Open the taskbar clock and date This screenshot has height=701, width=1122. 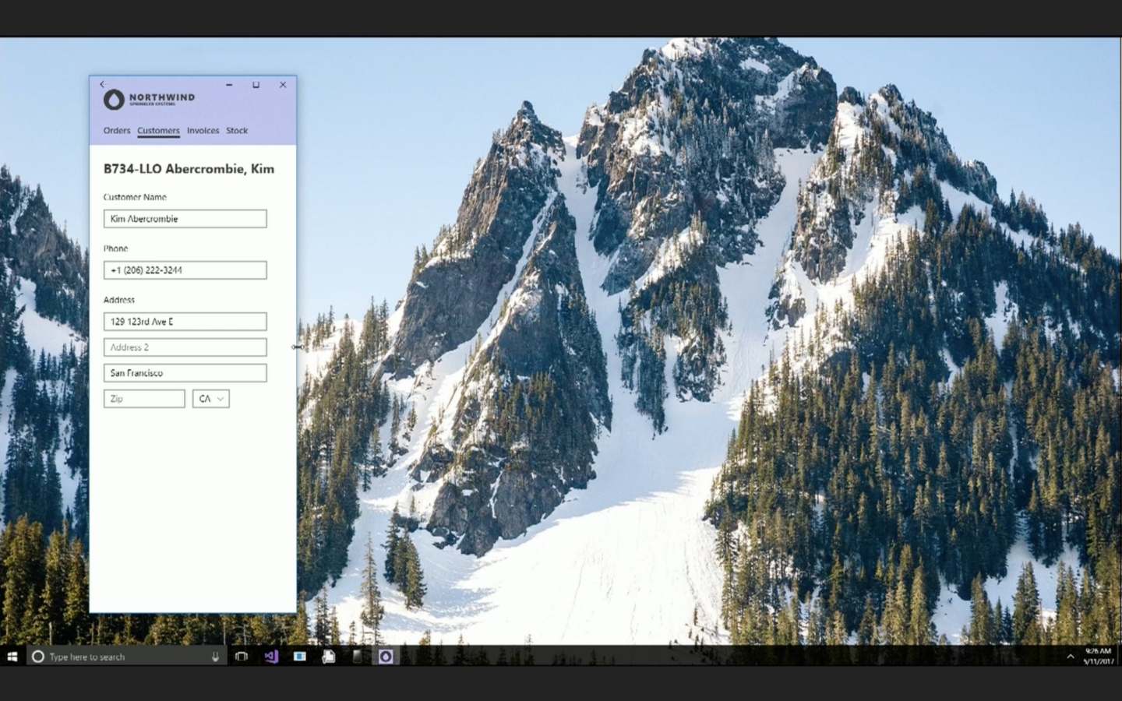click(1098, 656)
